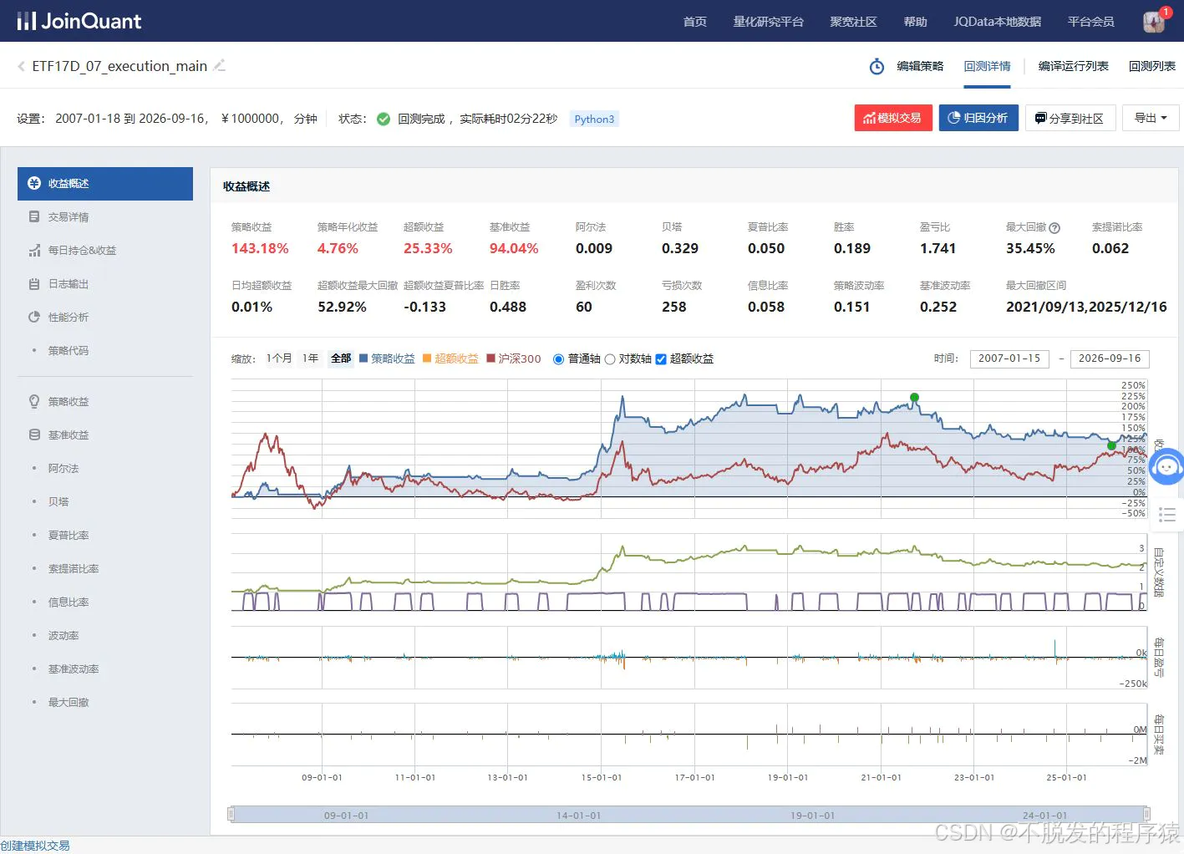1184x854 pixels.
Task: Click left handle of chart range slider
Action: pyautogui.click(x=231, y=814)
